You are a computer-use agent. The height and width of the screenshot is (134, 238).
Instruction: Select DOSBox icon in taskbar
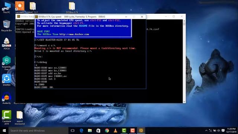click(x=141, y=131)
